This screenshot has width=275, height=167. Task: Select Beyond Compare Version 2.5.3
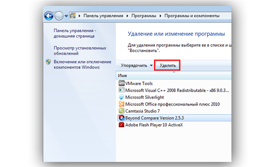154,118
